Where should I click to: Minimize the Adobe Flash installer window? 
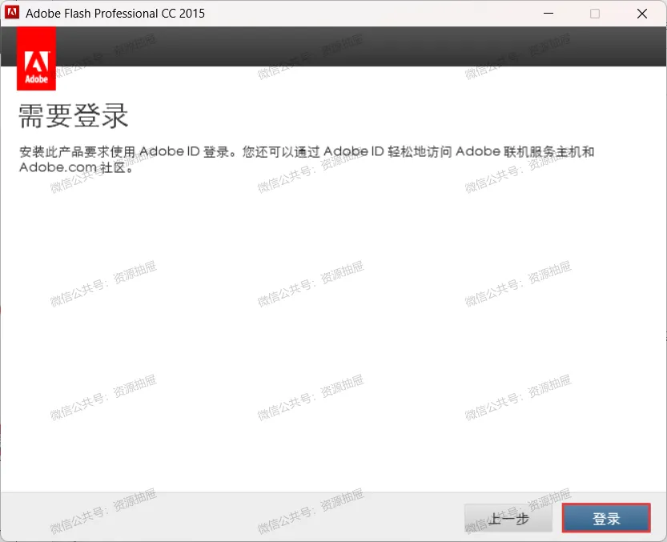548,13
